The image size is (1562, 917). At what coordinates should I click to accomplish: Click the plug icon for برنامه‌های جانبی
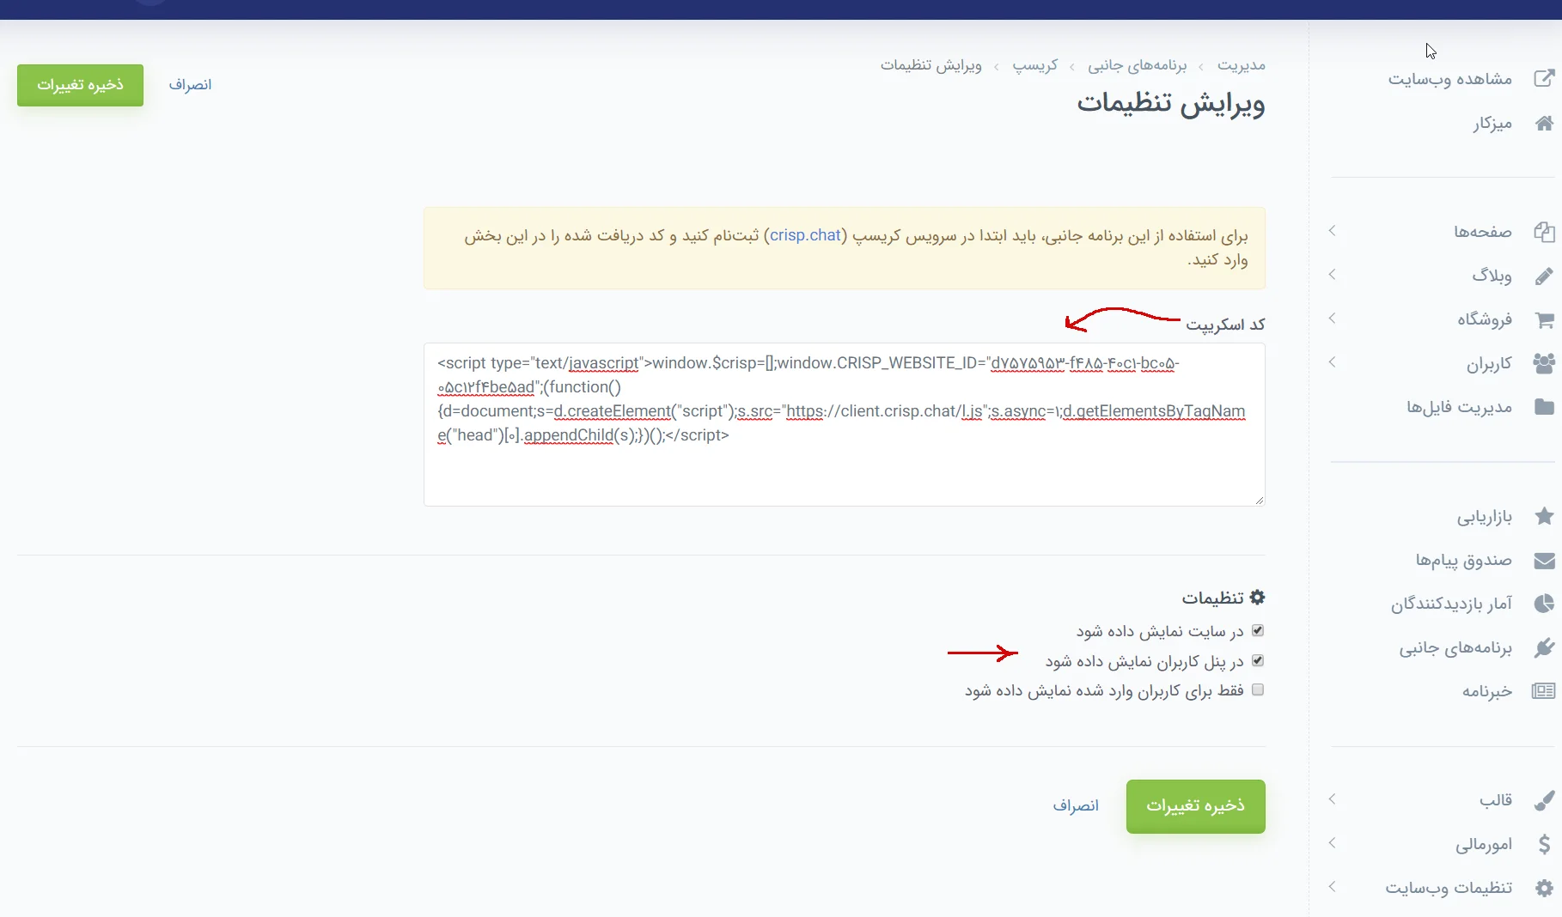tap(1544, 647)
